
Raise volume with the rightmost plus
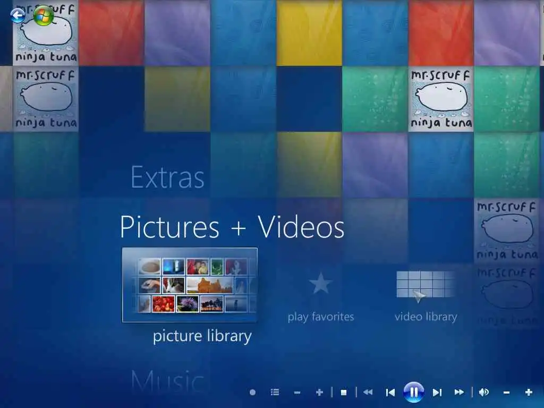(529, 393)
